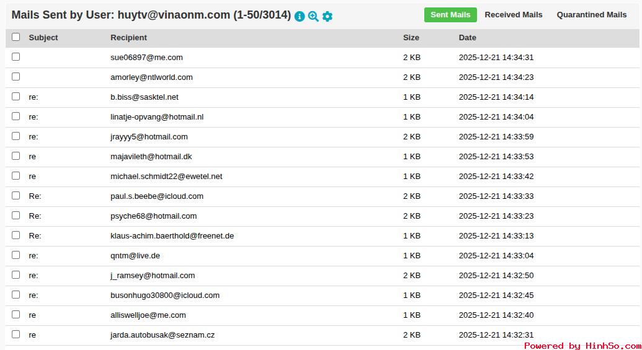Open the gear settings icon in header
This screenshot has width=642, height=350.
(x=328, y=17)
